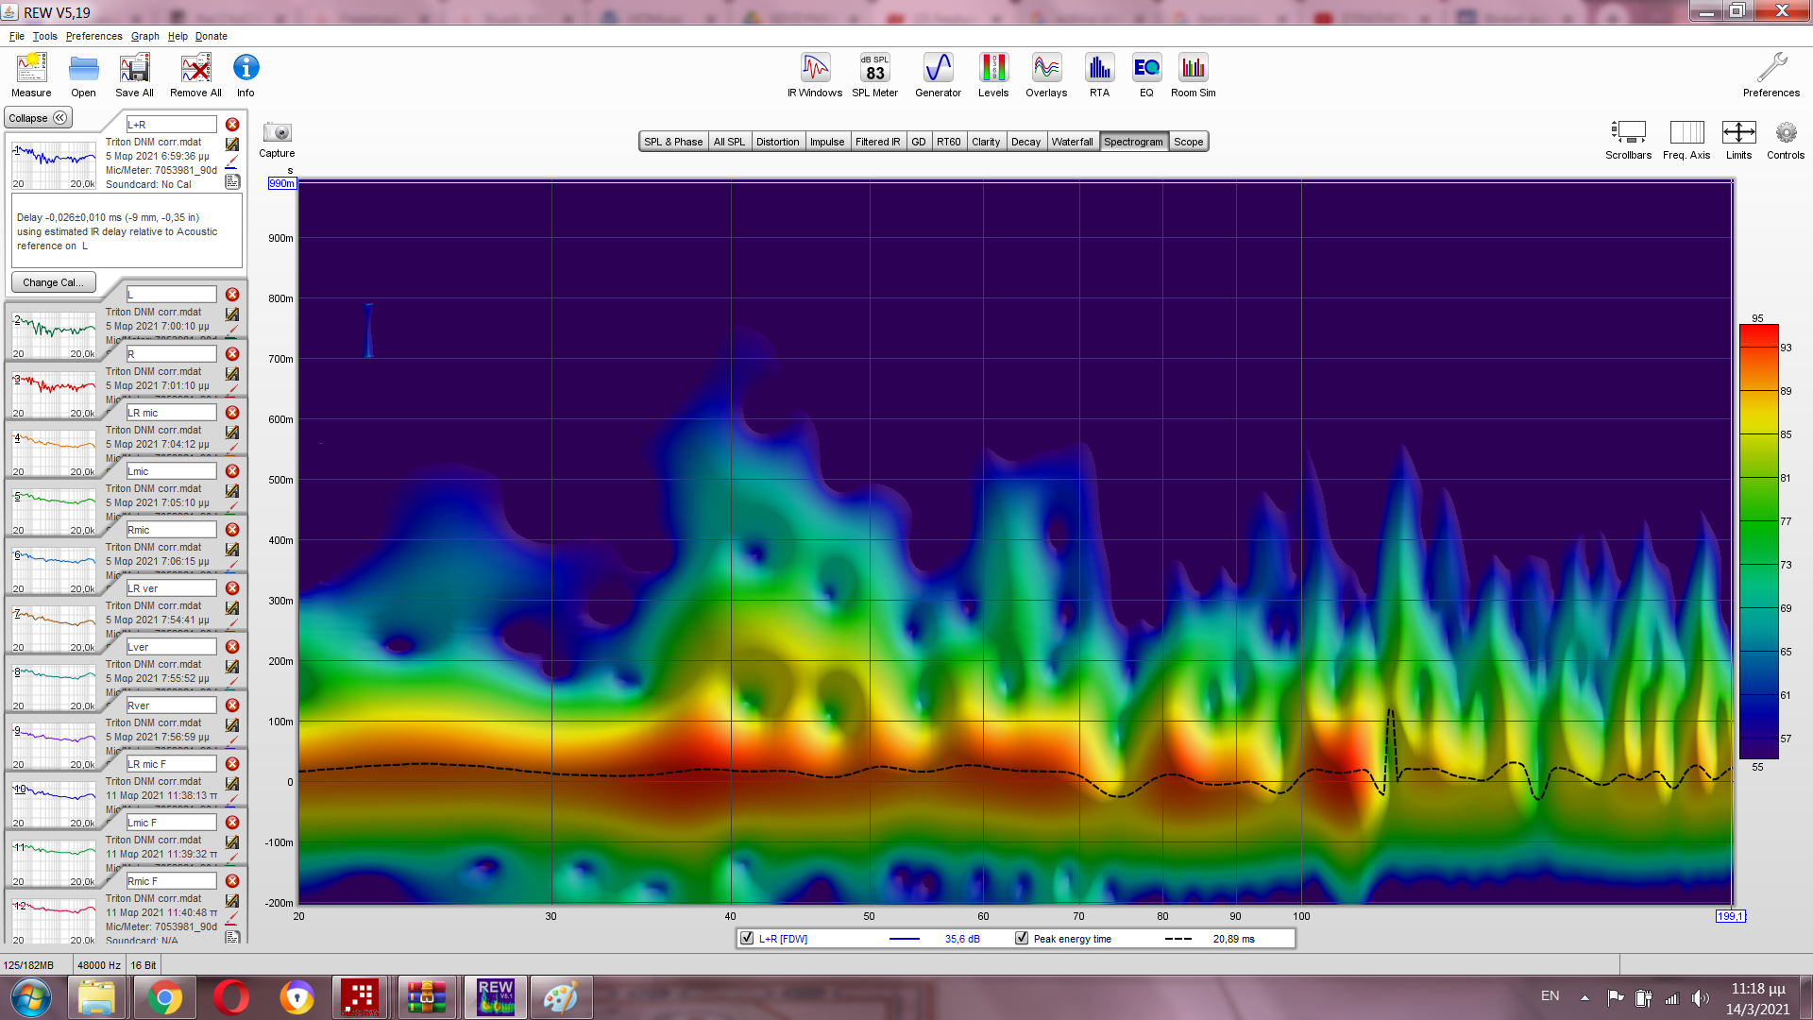1813x1020 pixels.
Task: Click the L+R measurement name field
Action: (172, 125)
